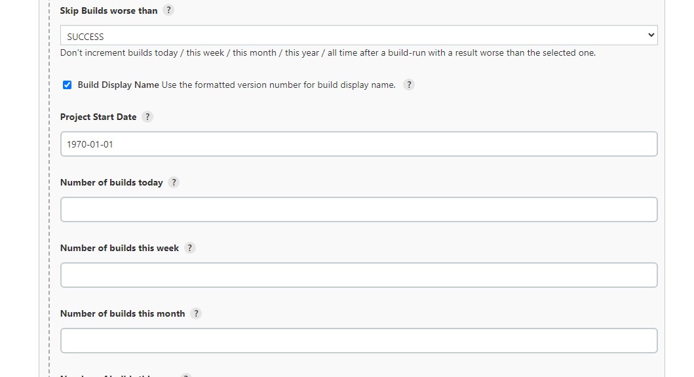694x377 pixels.
Task: Click the Number of builds this month input
Action: [359, 341]
